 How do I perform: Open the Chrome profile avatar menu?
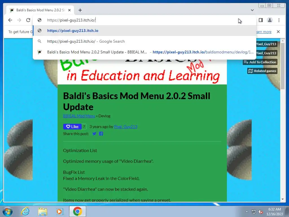click(x=270, y=20)
